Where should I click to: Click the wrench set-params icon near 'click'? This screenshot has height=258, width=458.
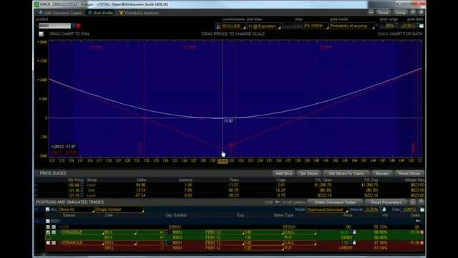(278, 202)
